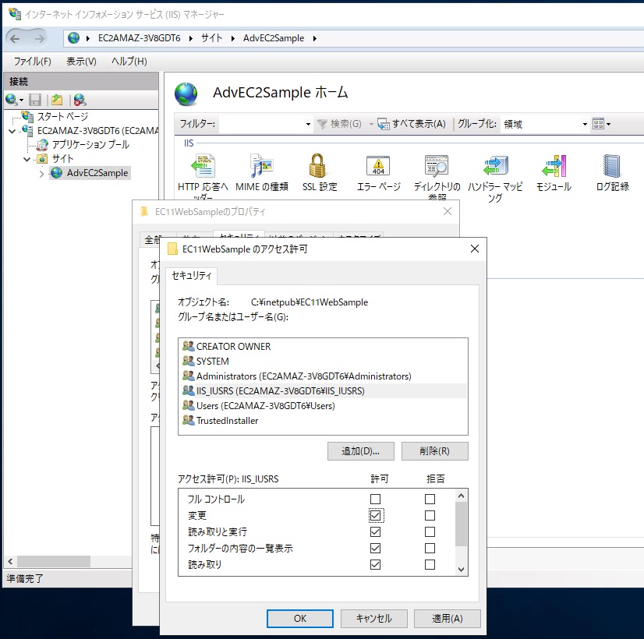Click the 削除(R) button
This screenshot has height=639, width=644.
click(434, 451)
